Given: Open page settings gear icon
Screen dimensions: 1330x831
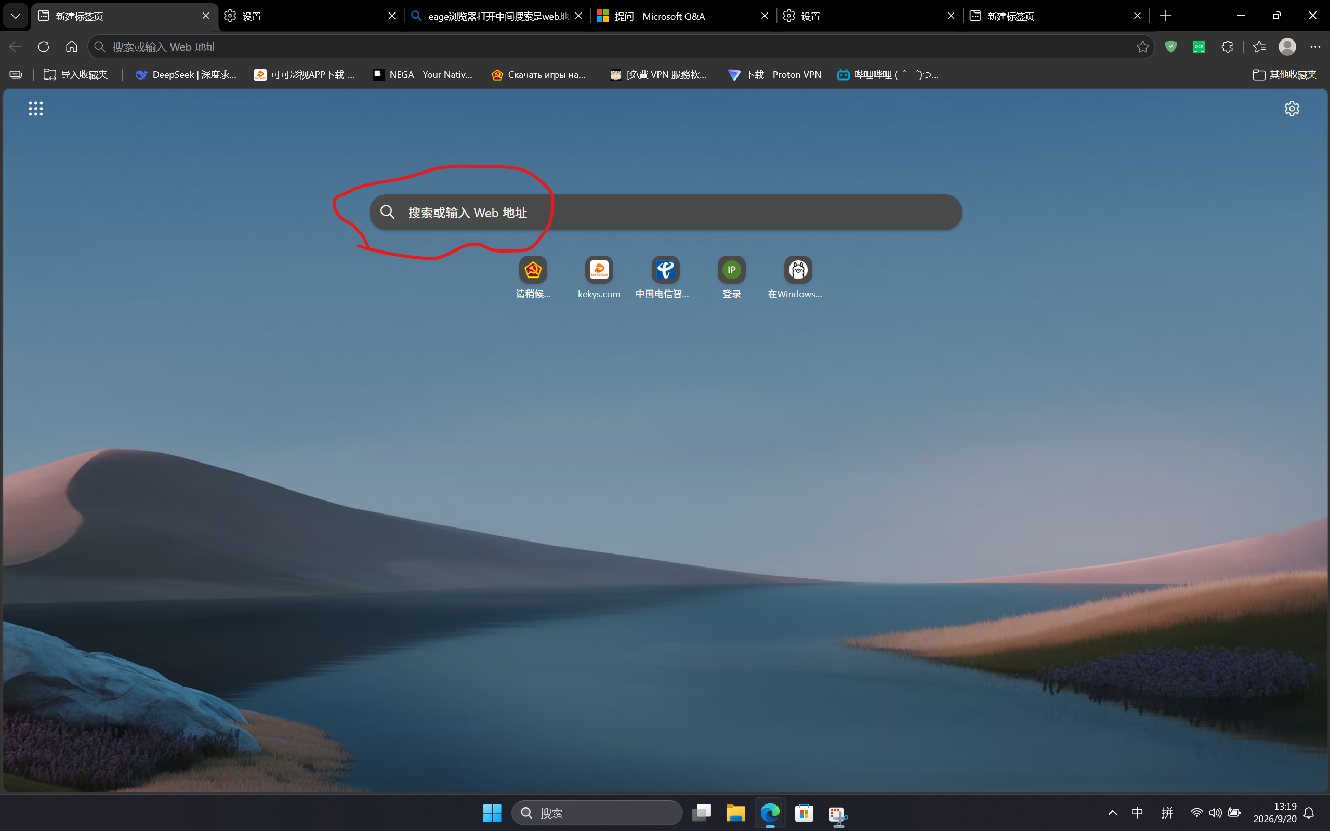Looking at the screenshot, I should [1292, 108].
